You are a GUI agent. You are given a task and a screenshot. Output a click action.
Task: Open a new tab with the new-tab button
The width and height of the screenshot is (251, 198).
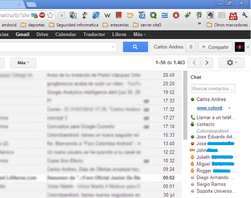point(32,5)
